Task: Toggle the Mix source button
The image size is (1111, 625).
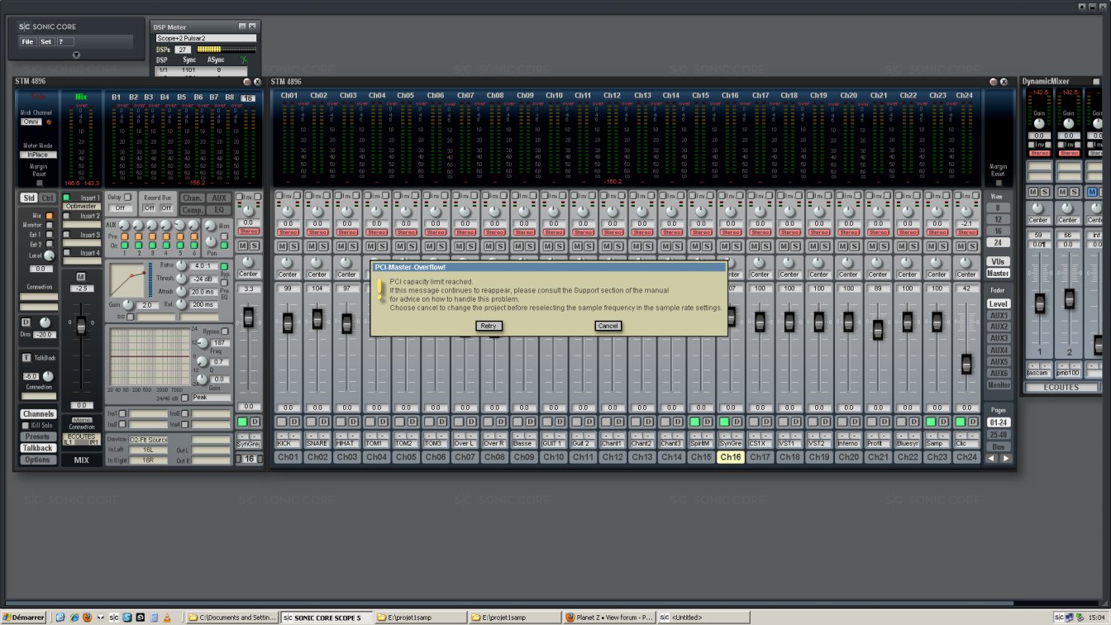Action: (50, 216)
